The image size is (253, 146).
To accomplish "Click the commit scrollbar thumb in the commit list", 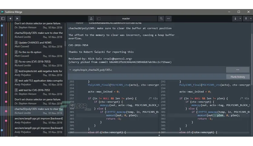I will pyautogui.click(x=65, y=43).
